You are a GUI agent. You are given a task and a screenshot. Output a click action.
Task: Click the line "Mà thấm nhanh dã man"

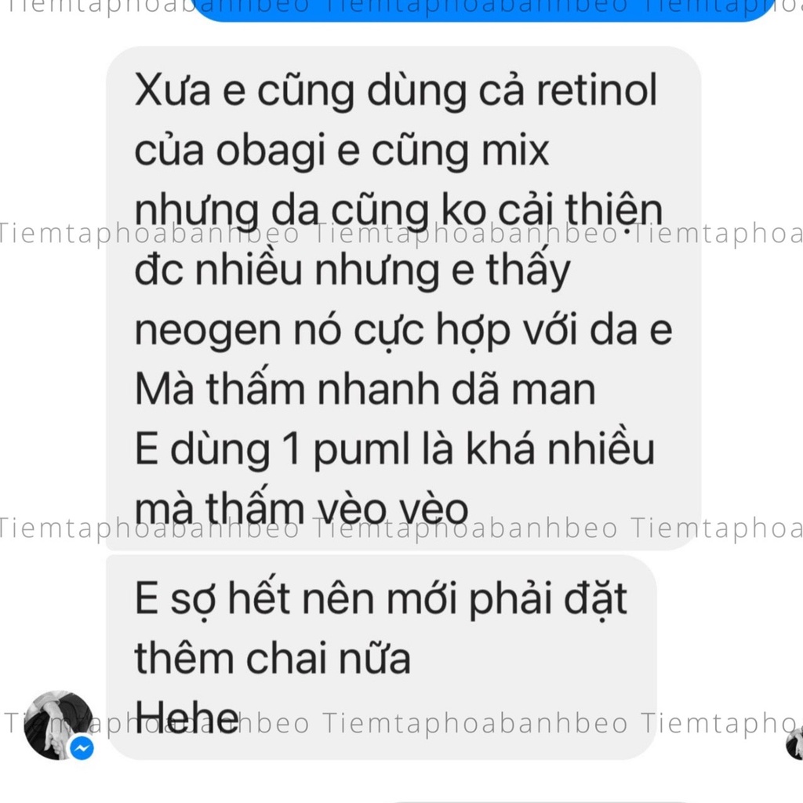(x=365, y=390)
